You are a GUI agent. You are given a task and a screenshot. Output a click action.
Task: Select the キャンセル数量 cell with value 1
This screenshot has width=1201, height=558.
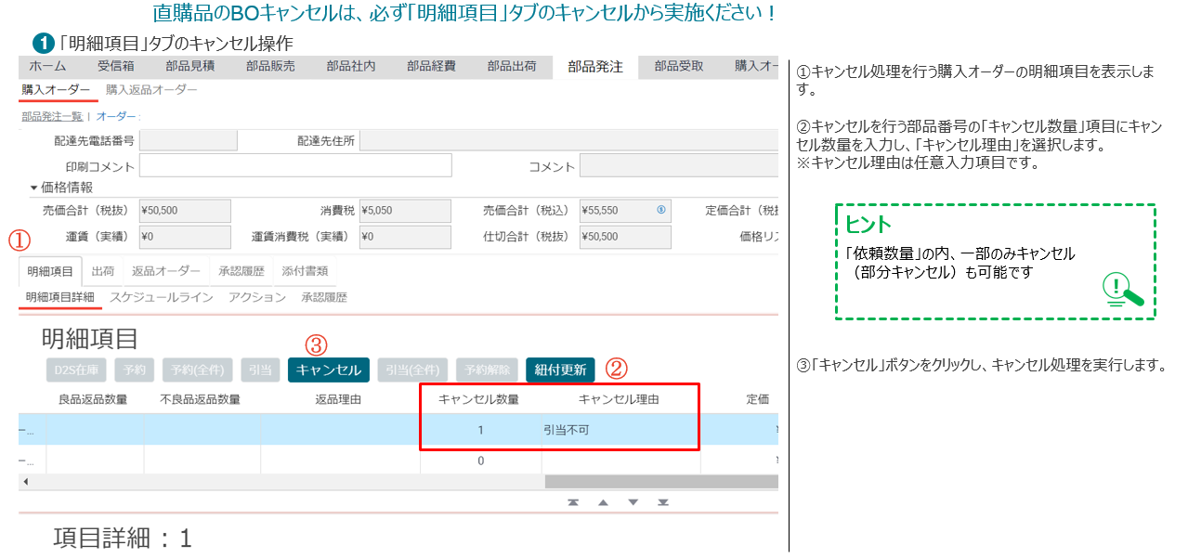(480, 430)
